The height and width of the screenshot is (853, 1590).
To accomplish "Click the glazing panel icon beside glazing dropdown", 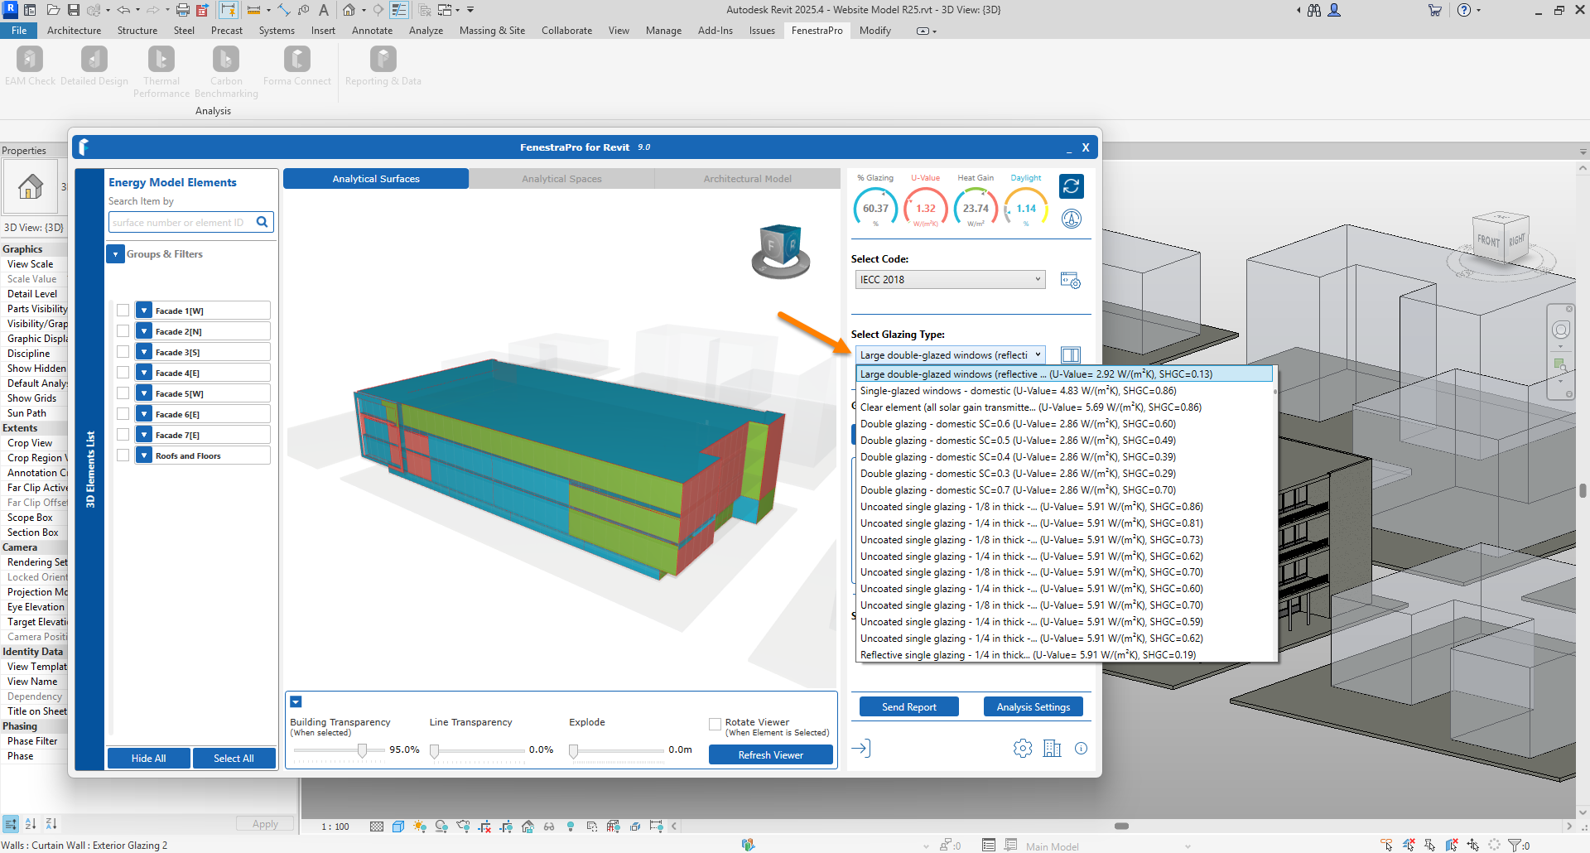I will [x=1070, y=355].
